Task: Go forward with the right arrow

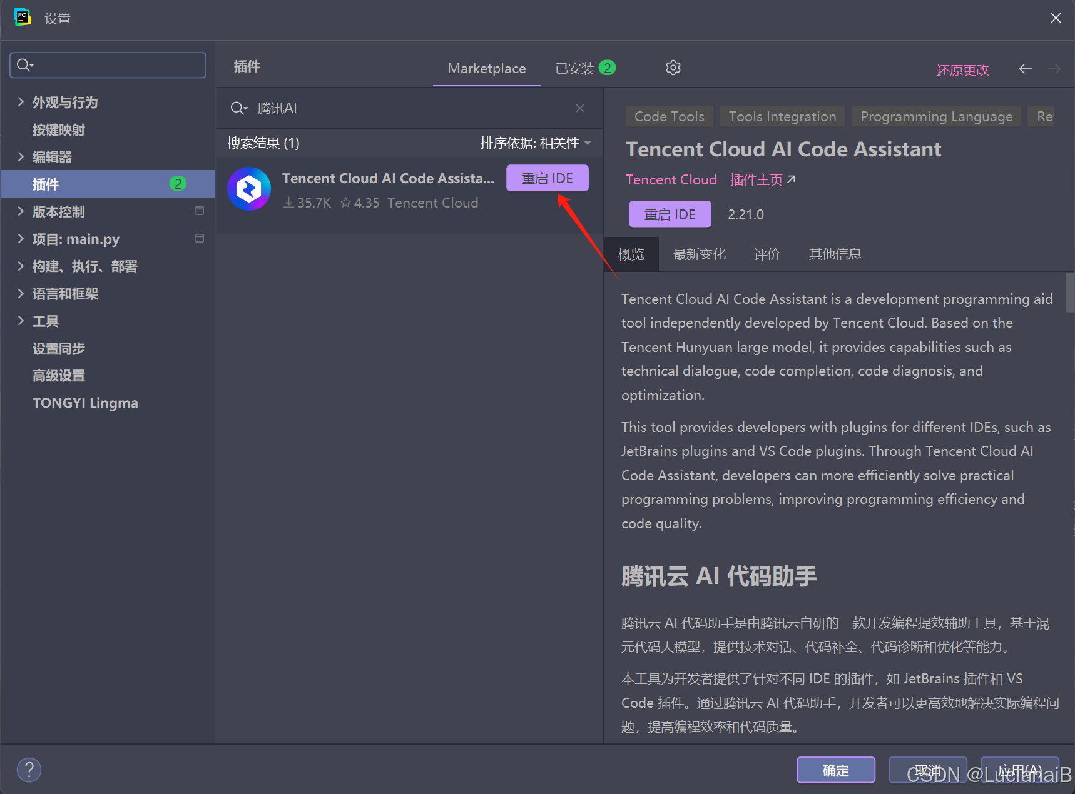Action: pos(1054,69)
